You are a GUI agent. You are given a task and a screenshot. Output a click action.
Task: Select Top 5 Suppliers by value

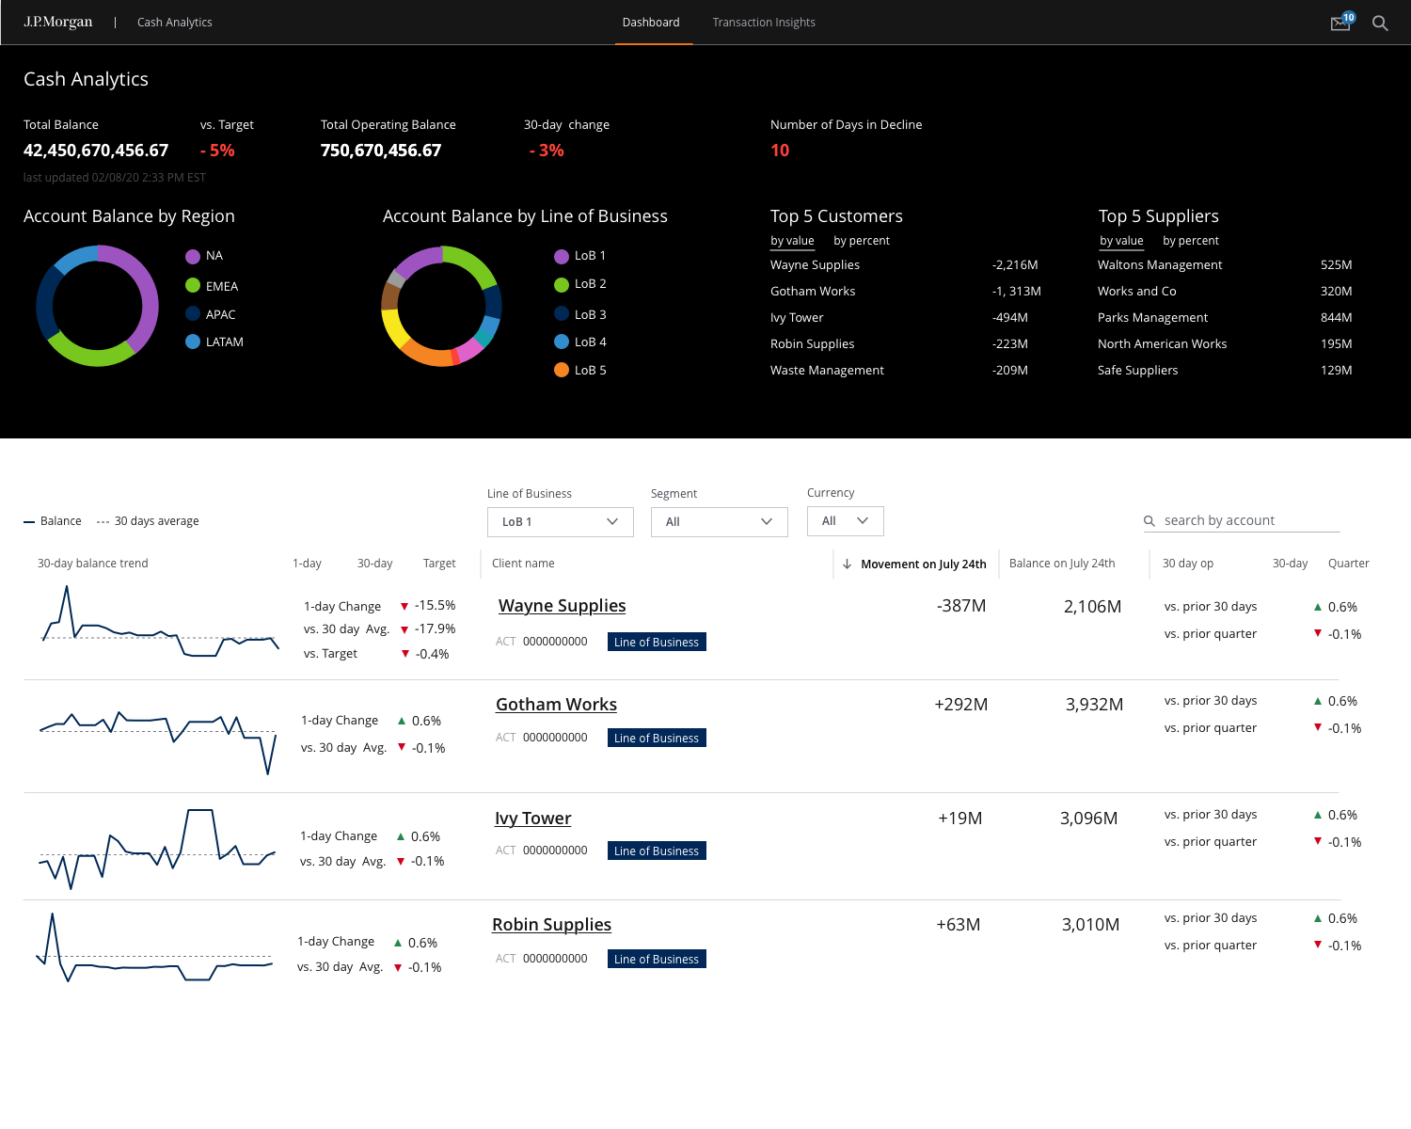click(1121, 241)
